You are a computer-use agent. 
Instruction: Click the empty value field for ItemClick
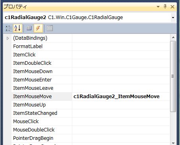pos(121,55)
